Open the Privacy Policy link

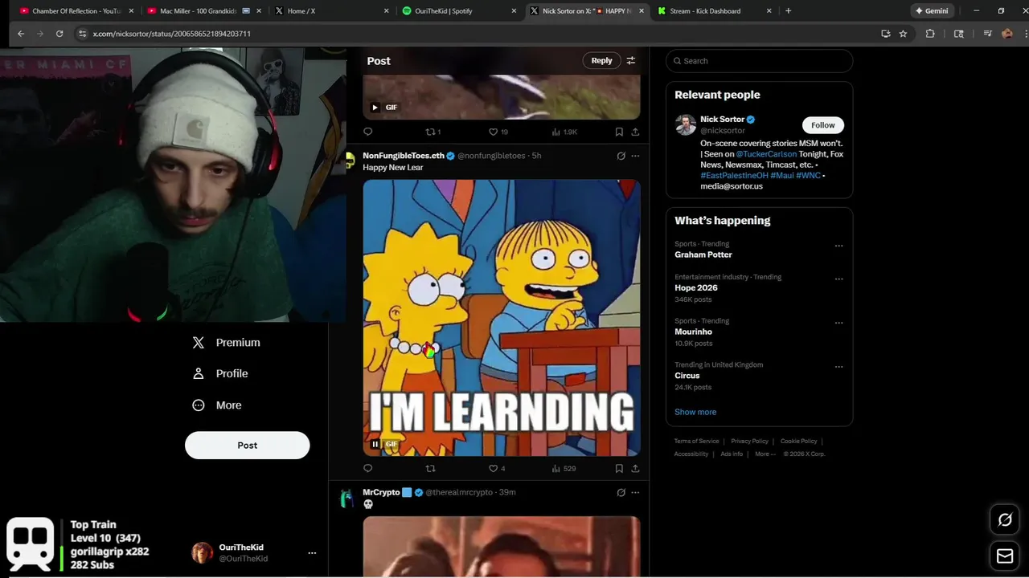click(x=749, y=441)
